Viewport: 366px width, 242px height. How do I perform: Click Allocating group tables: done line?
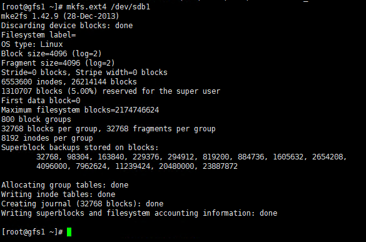point(64,185)
